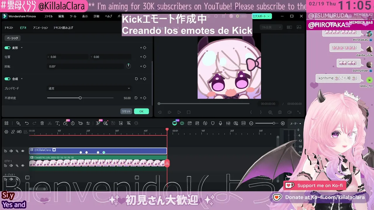Open the ブレンドモード 通常 dropdown

(89, 88)
